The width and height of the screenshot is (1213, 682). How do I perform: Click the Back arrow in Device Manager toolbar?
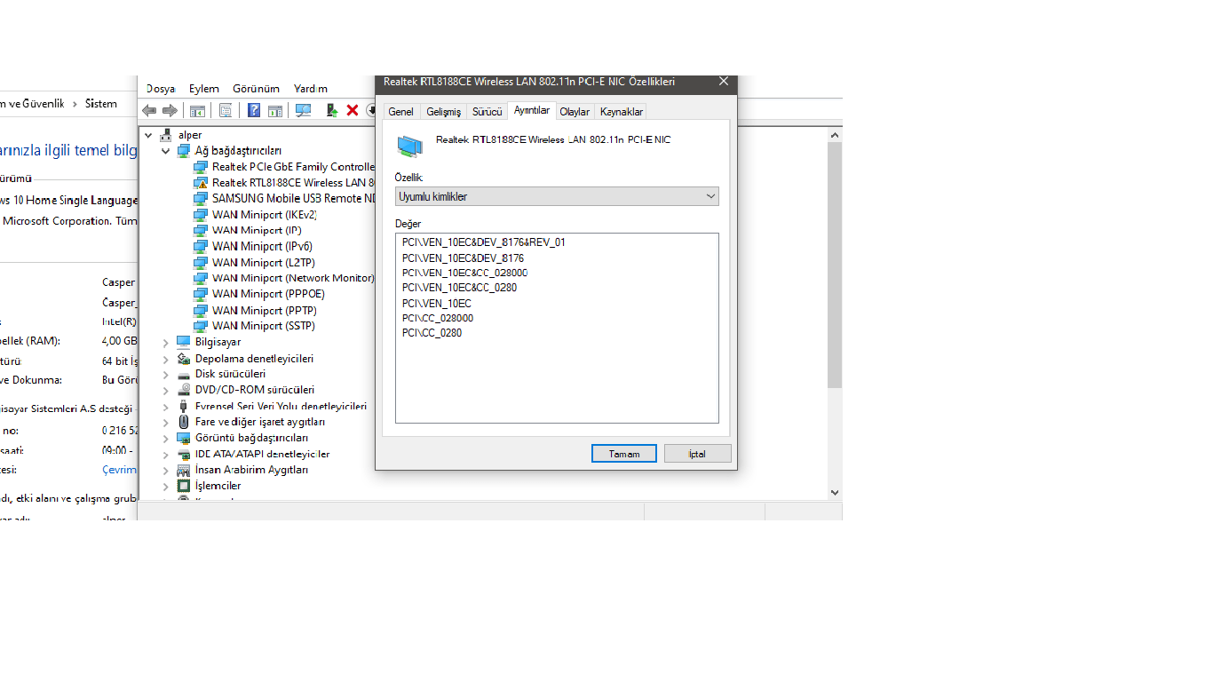click(149, 110)
